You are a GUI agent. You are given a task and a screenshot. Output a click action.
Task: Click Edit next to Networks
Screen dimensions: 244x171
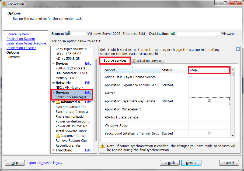pos(88,83)
